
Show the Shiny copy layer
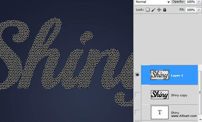point(137,94)
